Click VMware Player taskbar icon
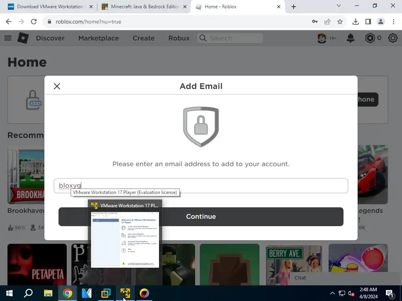This screenshot has height=301, width=402. [x=125, y=293]
